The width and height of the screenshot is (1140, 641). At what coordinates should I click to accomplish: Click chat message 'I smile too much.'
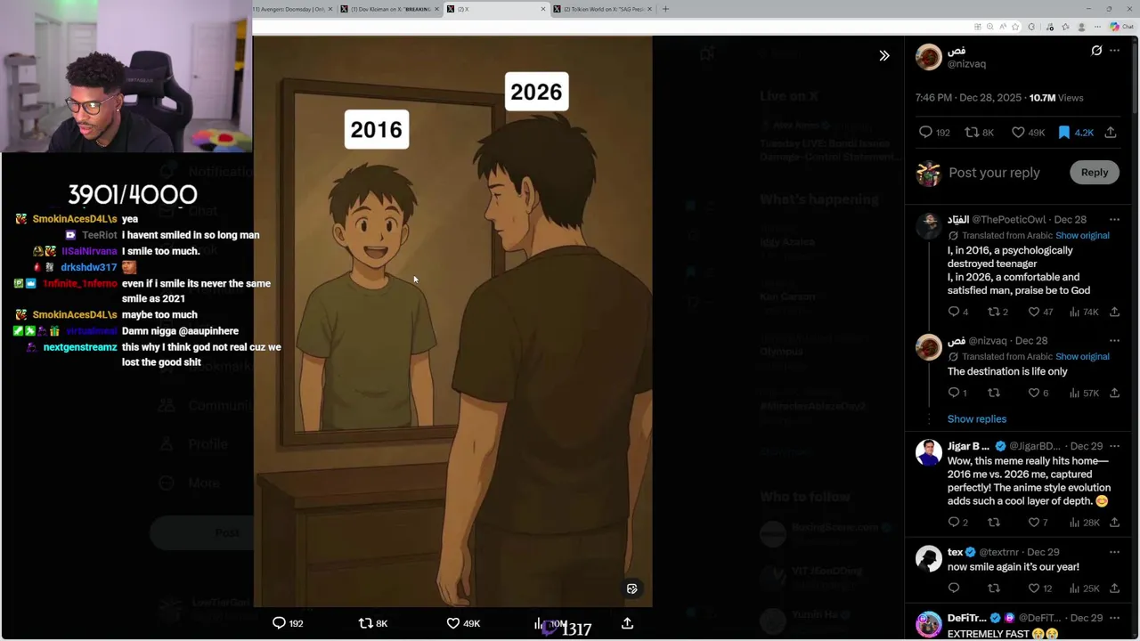pos(160,251)
